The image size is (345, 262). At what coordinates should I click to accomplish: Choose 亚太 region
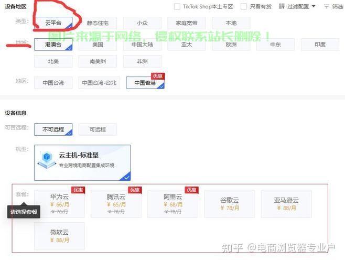187,45
